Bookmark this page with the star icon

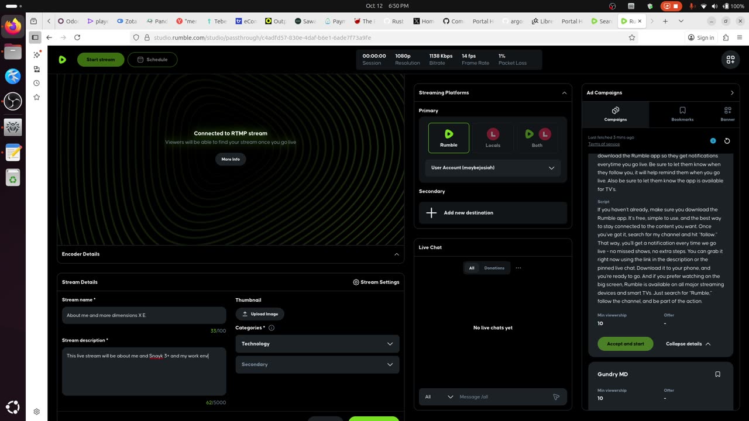[x=632, y=37]
